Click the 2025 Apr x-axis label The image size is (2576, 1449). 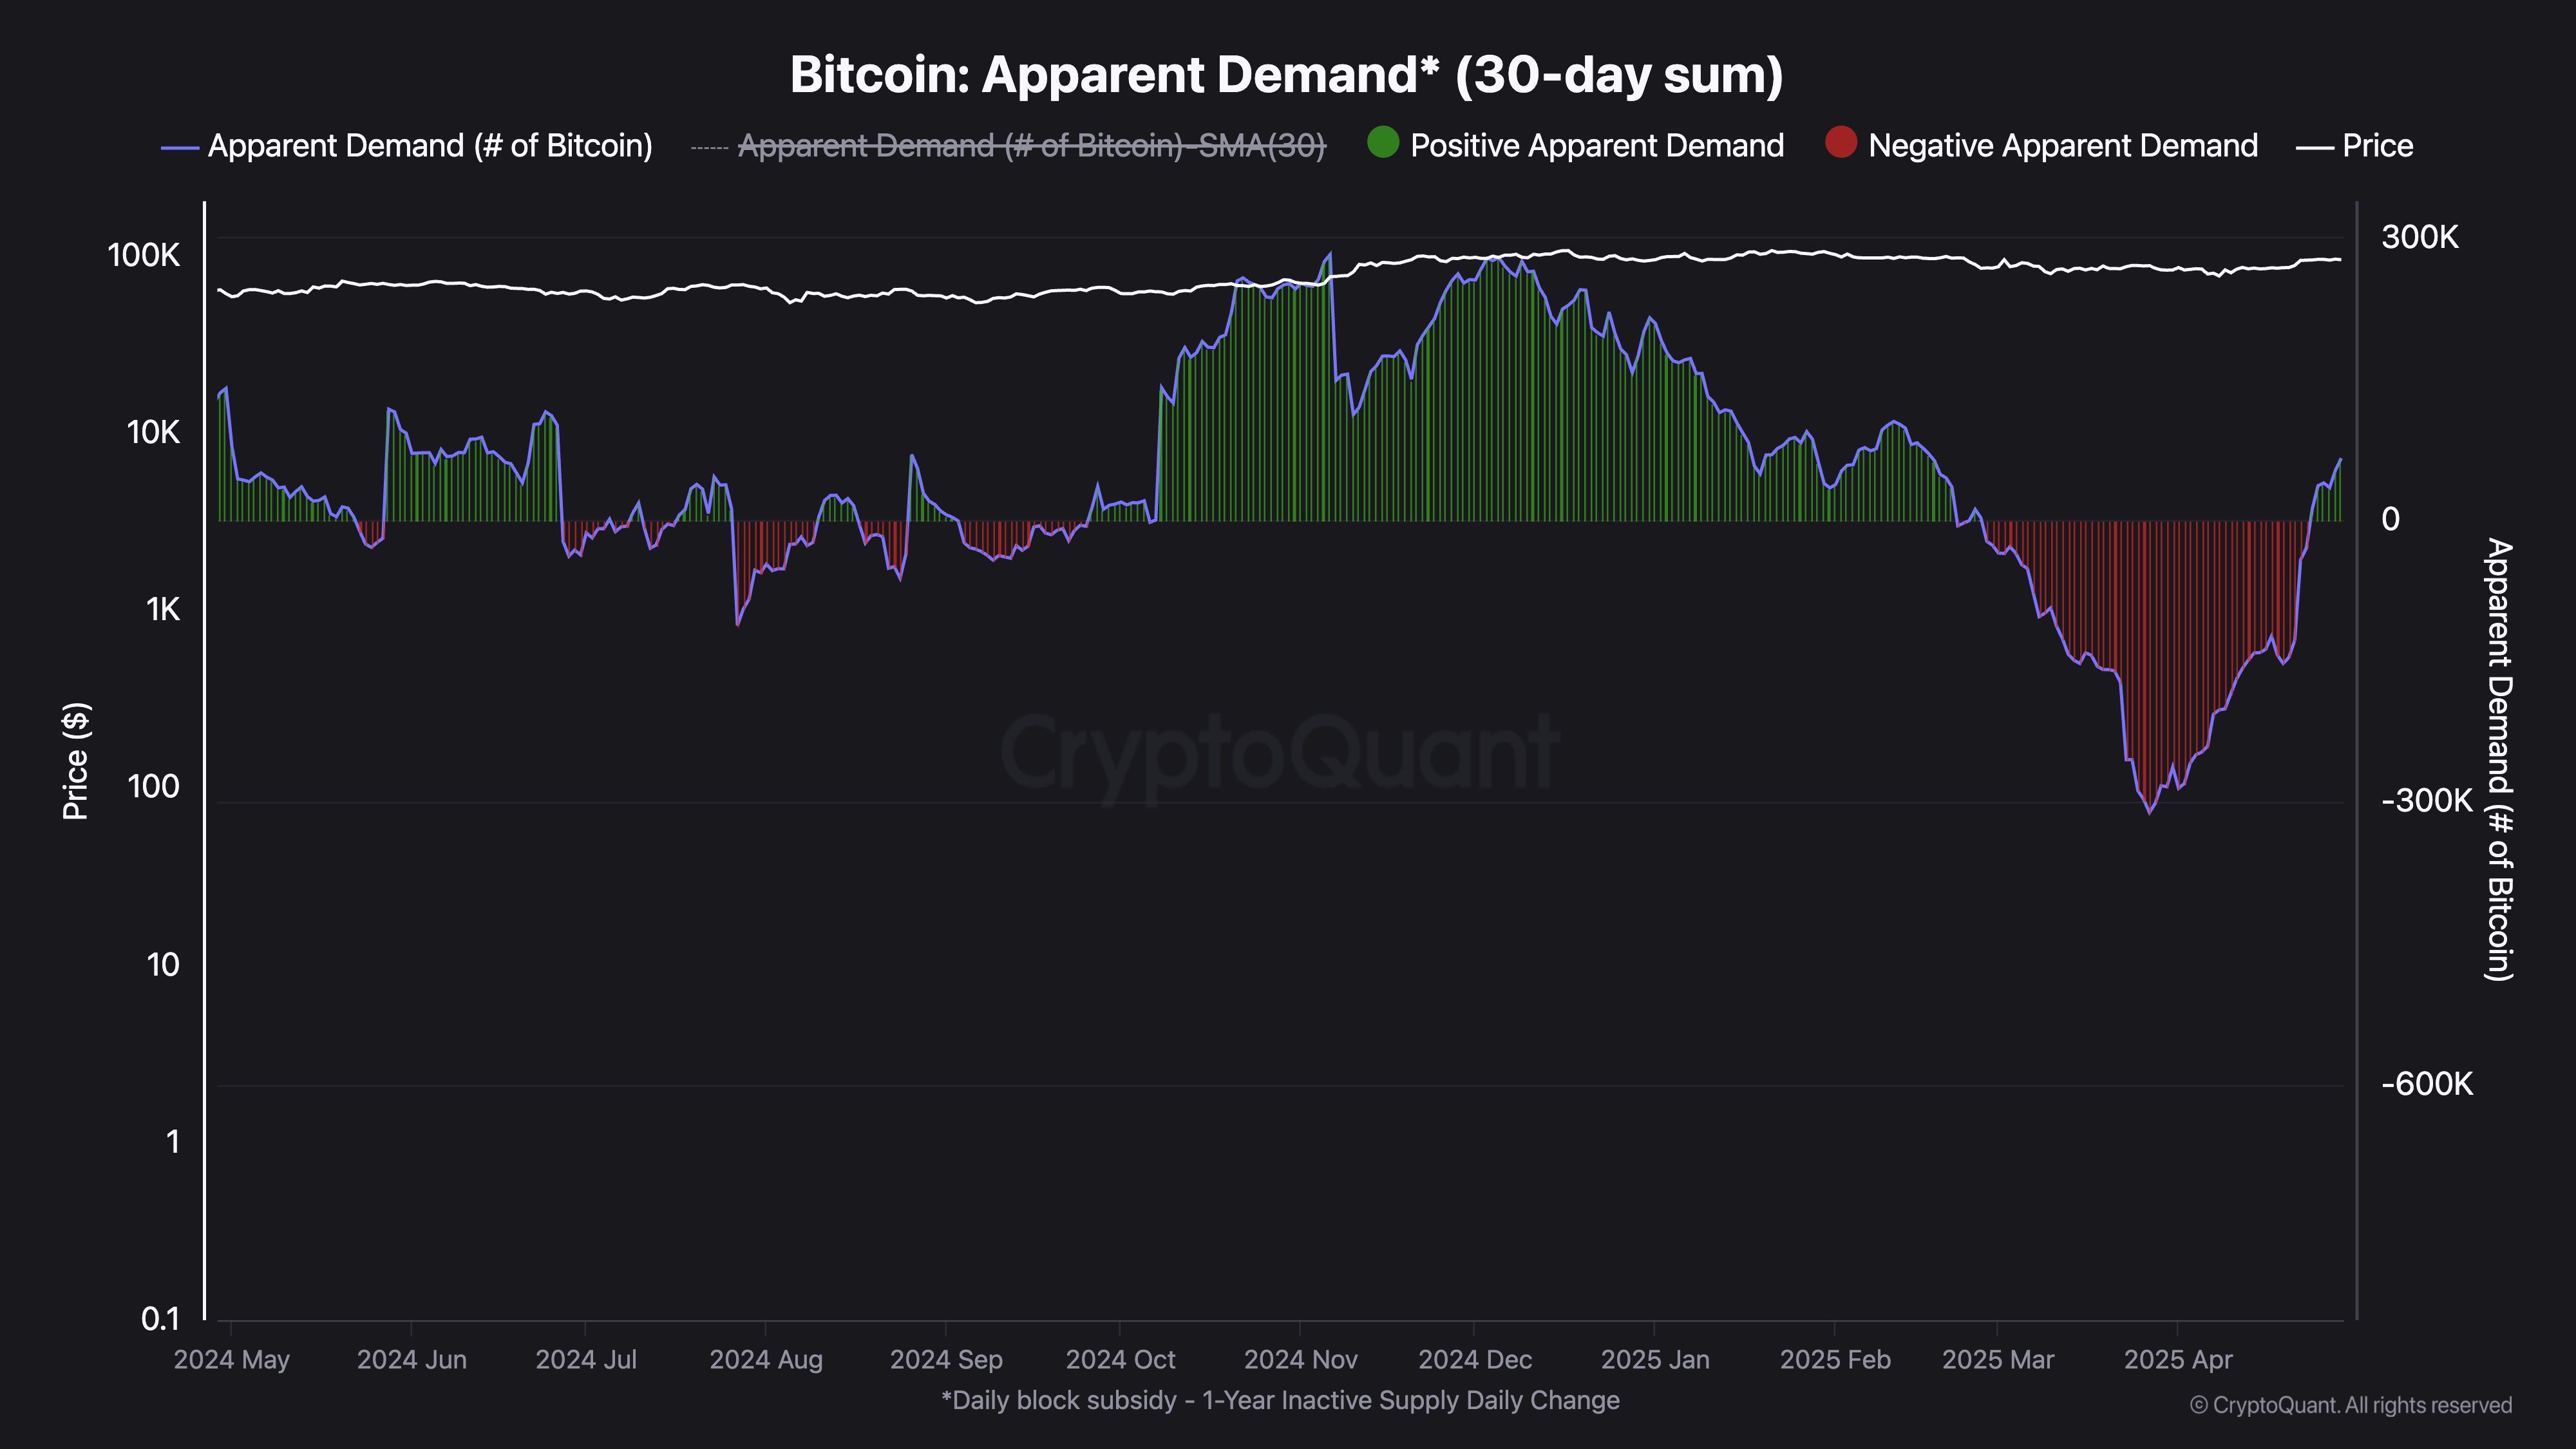(2177, 1359)
